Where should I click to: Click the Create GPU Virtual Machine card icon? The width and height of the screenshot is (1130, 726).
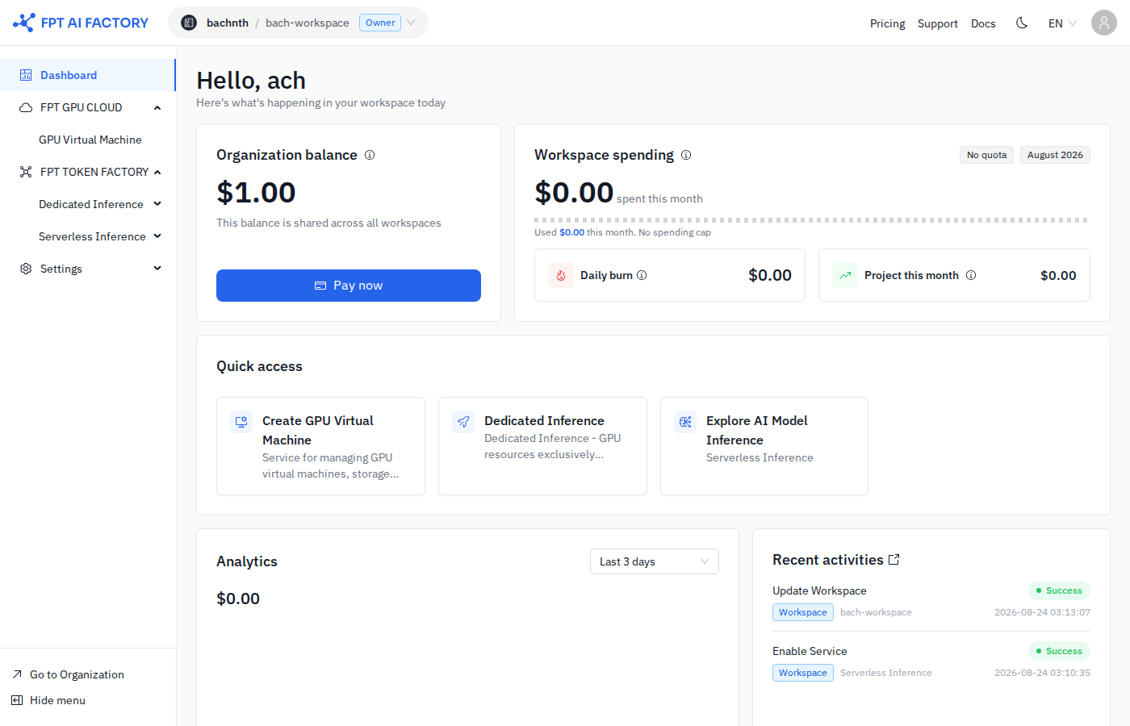[241, 421]
